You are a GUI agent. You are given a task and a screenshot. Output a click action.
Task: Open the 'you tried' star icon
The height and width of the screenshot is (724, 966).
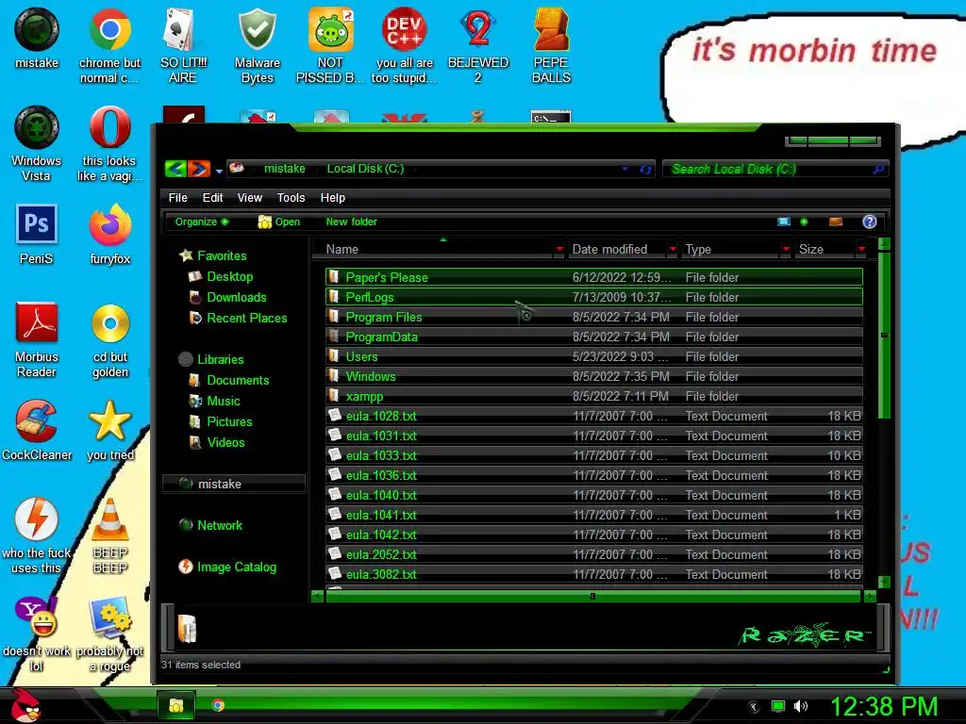tap(109, 430)
